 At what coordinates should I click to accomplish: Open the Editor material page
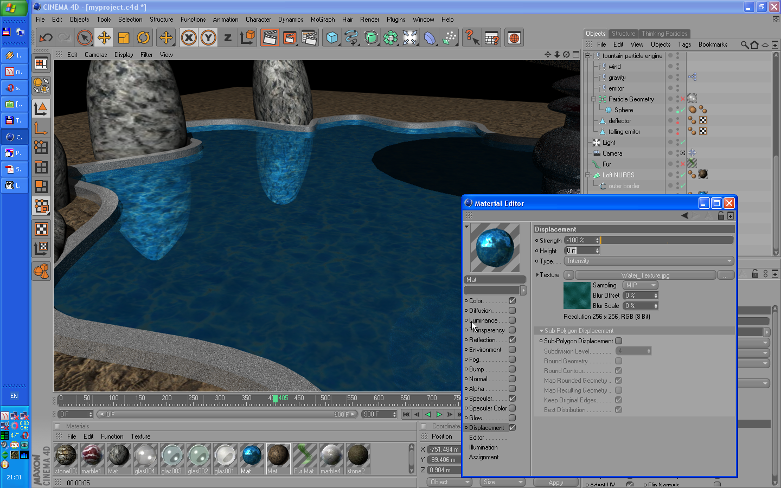(477, 438)
